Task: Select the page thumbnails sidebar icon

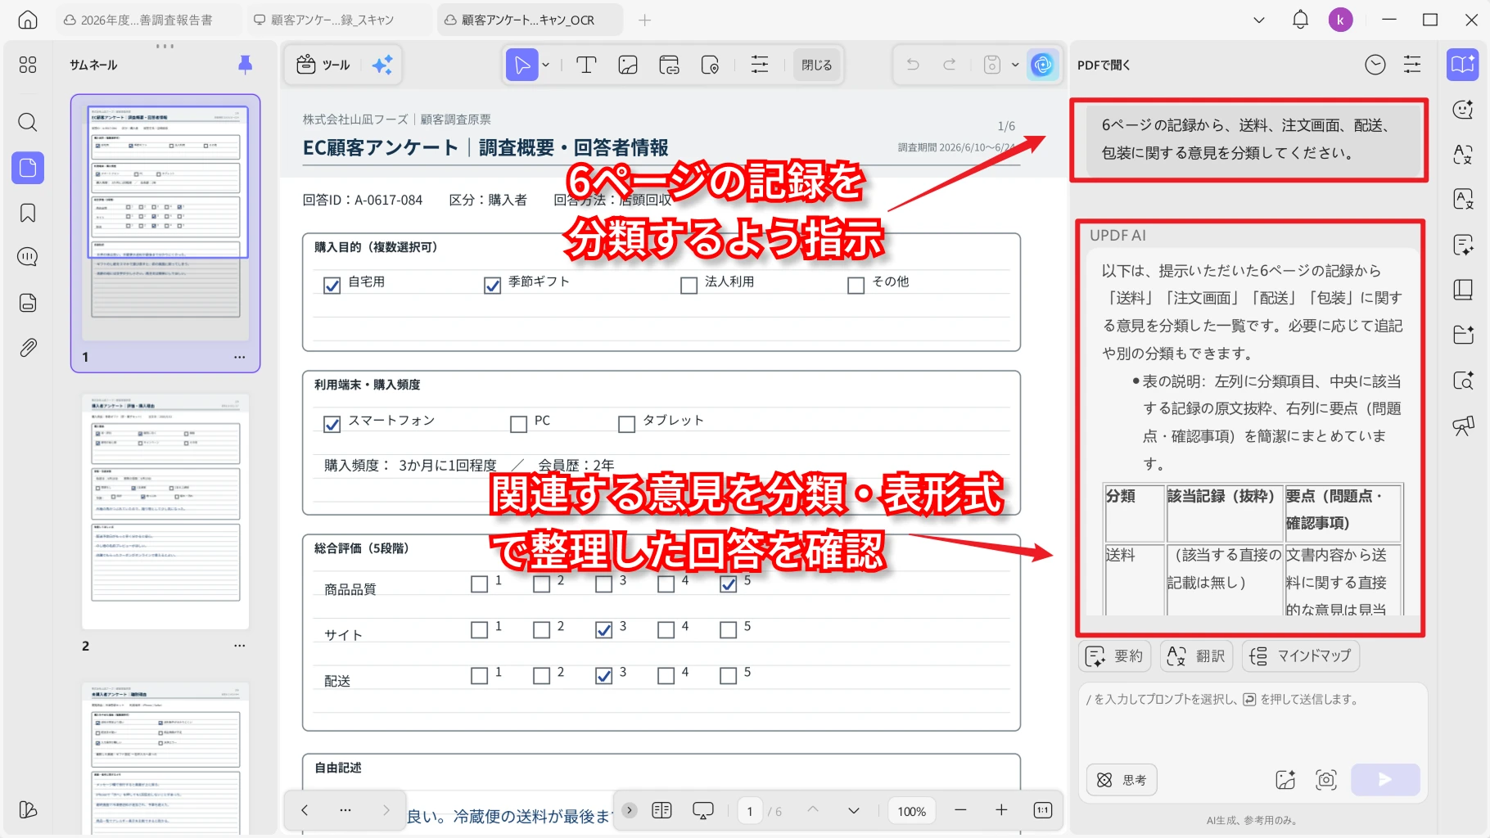Action: pos(28,168)
